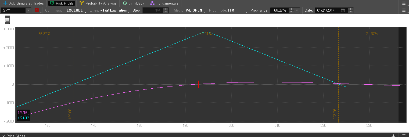The image size is (409, 137).
Task: Move the Date back with minus button
Action: 350,12
